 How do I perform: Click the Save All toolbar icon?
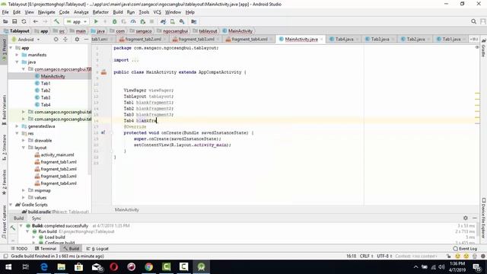[x=14, y=21]
